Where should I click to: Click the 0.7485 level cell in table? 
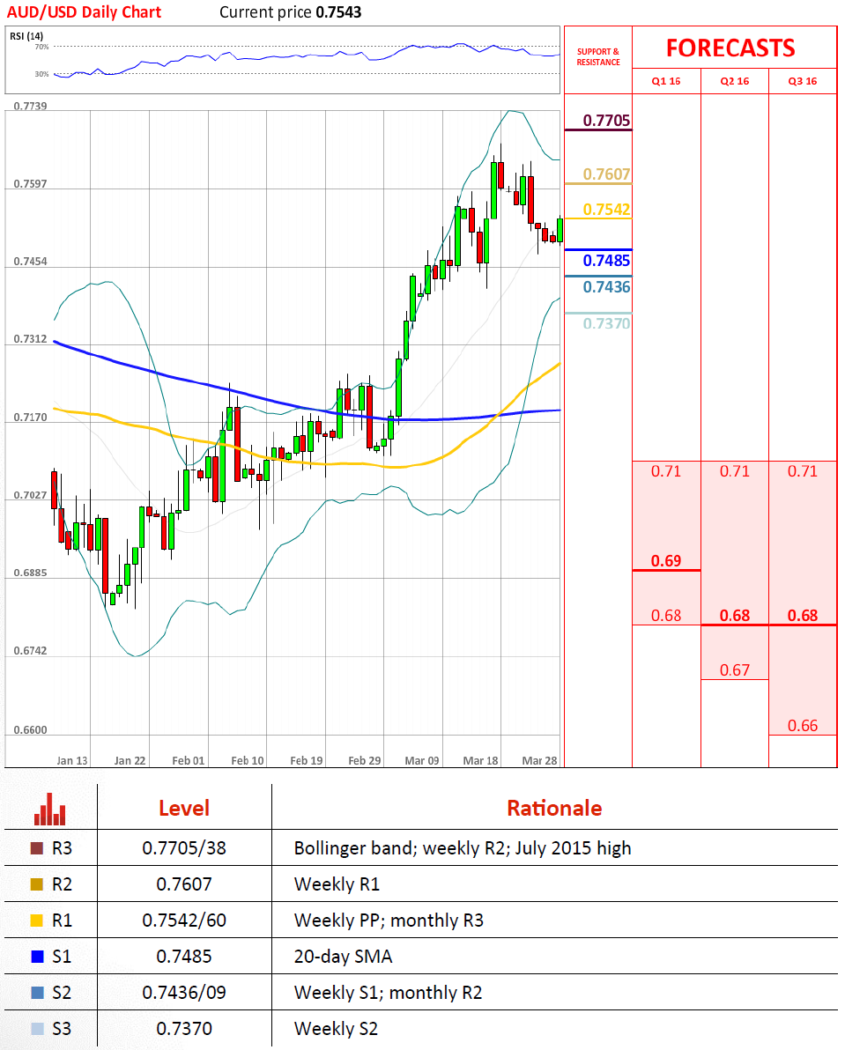point(184,957)
